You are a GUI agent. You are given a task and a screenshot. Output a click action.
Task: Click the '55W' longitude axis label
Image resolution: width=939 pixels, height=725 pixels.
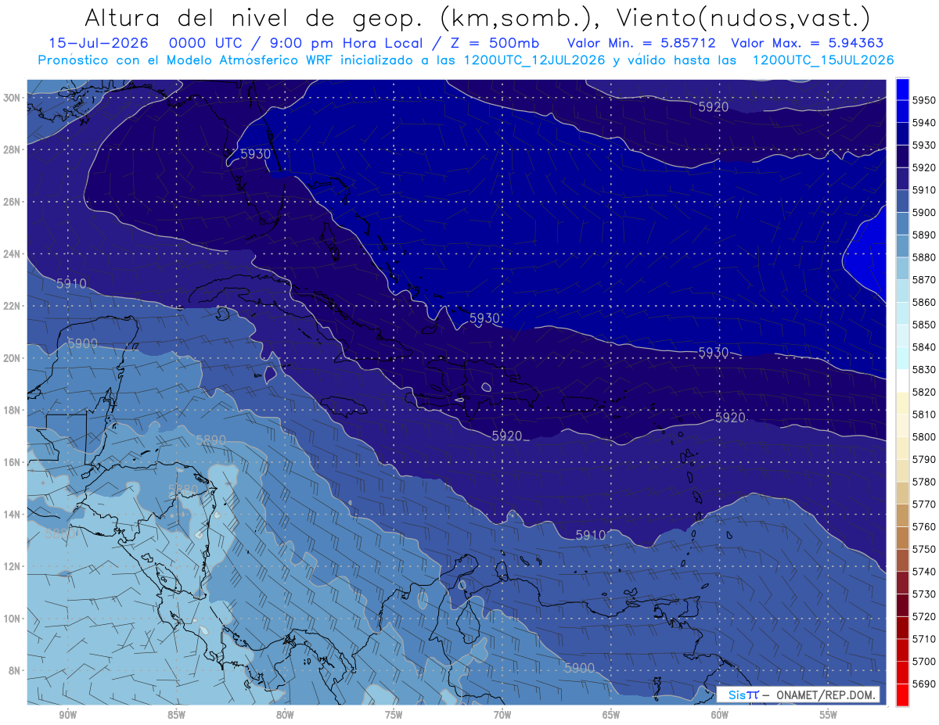click(x=829, y=716)
